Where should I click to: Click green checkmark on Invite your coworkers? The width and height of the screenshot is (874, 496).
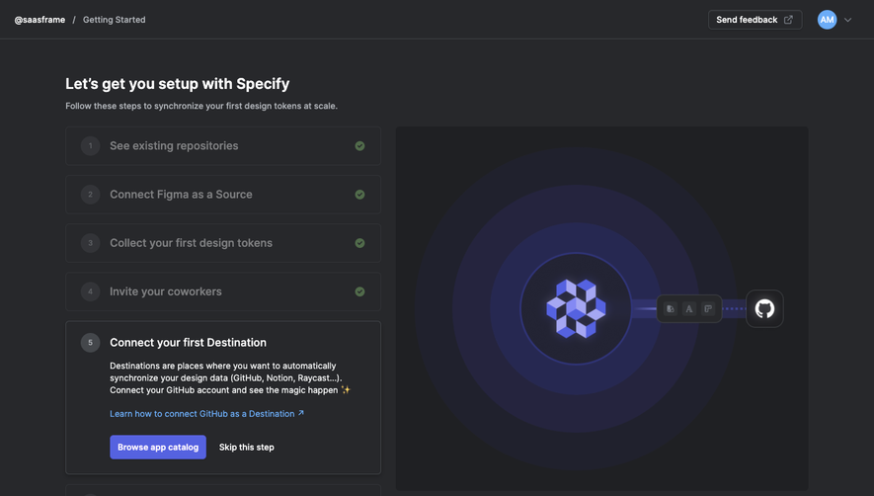tap(360, 291)
